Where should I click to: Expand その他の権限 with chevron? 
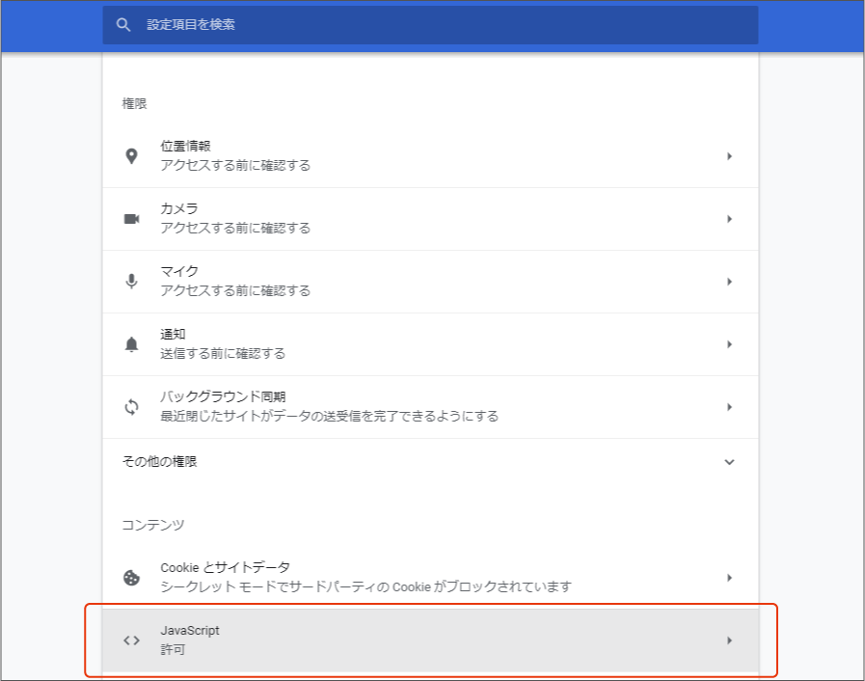(x=729, y=462)
